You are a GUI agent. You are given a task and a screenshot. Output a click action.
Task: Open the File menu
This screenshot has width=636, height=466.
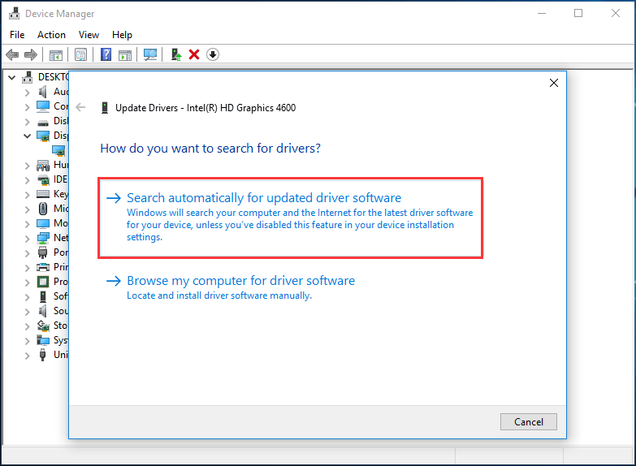click(x=17, y=35)
